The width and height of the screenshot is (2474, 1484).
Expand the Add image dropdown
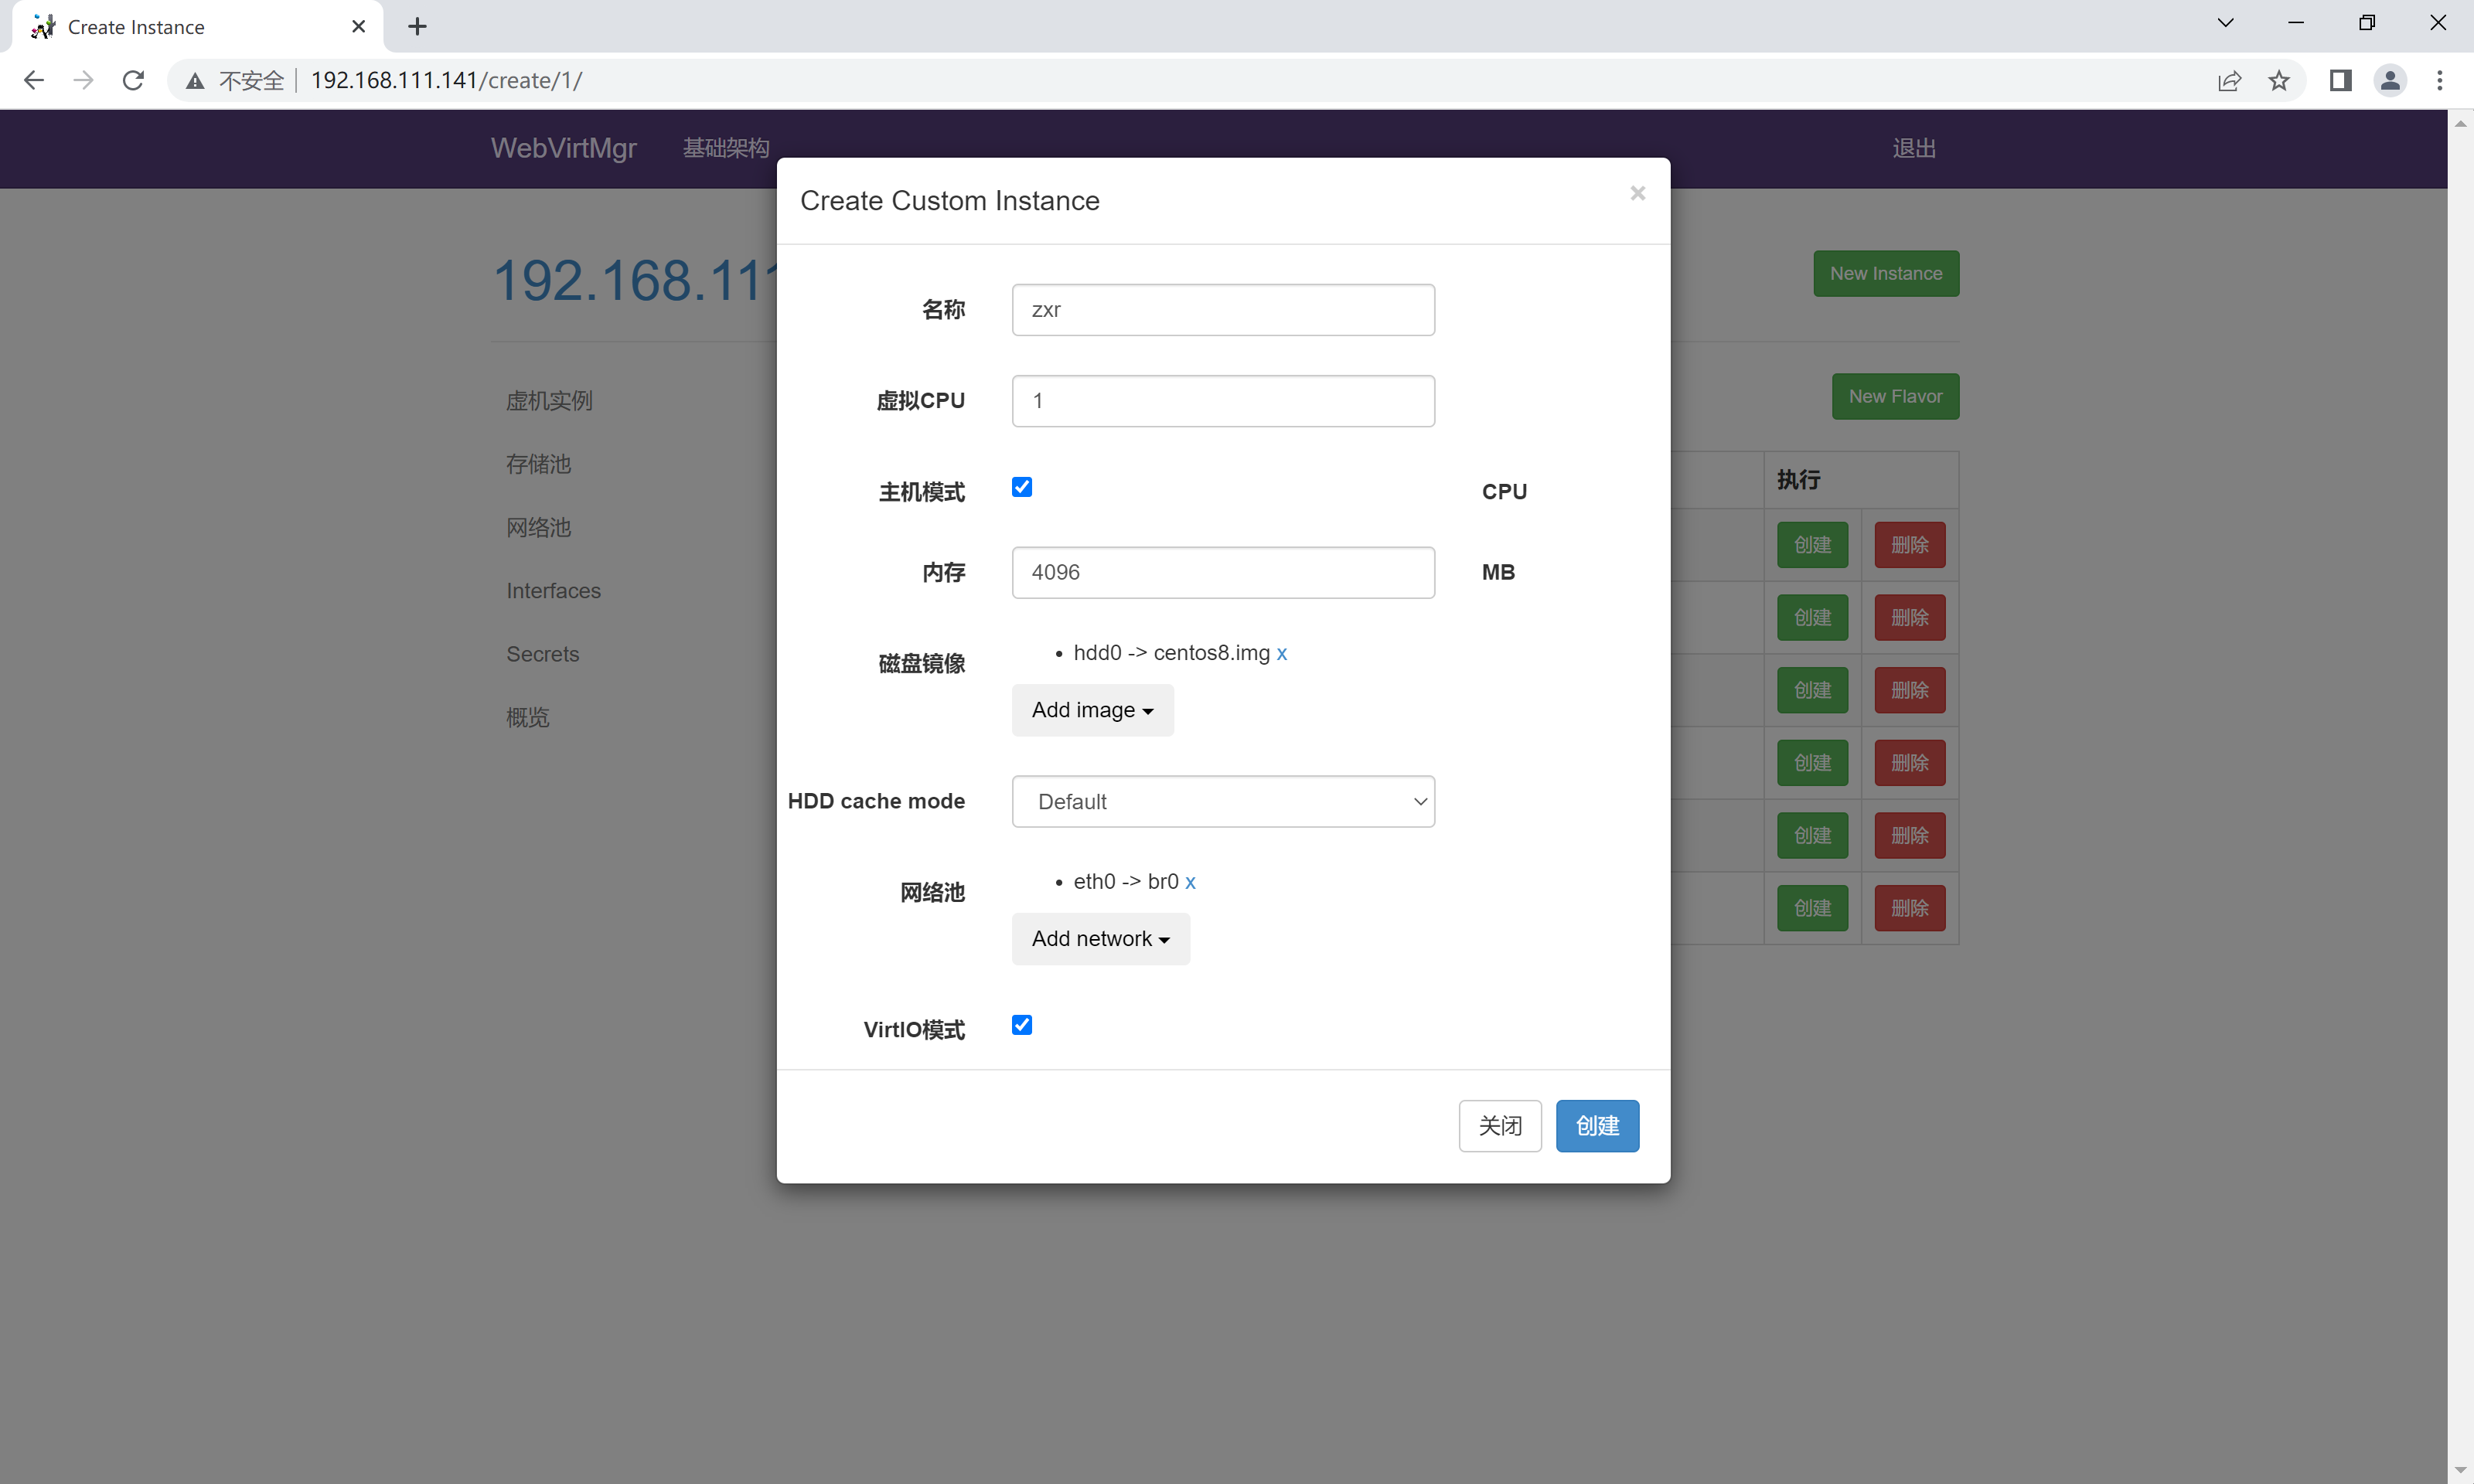point(1092,710)
